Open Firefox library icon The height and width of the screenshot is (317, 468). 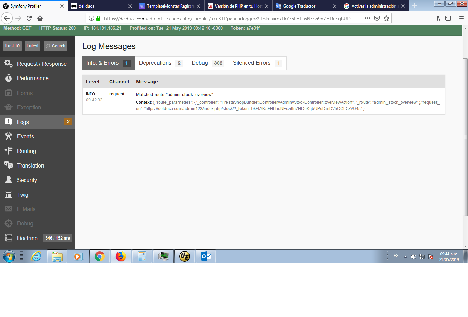(437, 18)
